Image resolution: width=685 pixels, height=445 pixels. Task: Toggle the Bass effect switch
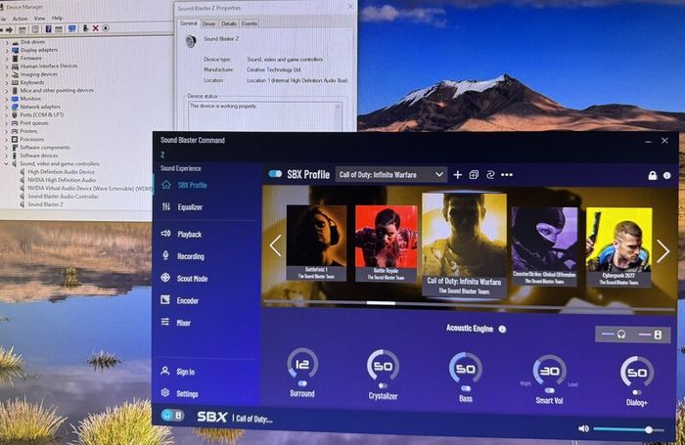(466, 388)
